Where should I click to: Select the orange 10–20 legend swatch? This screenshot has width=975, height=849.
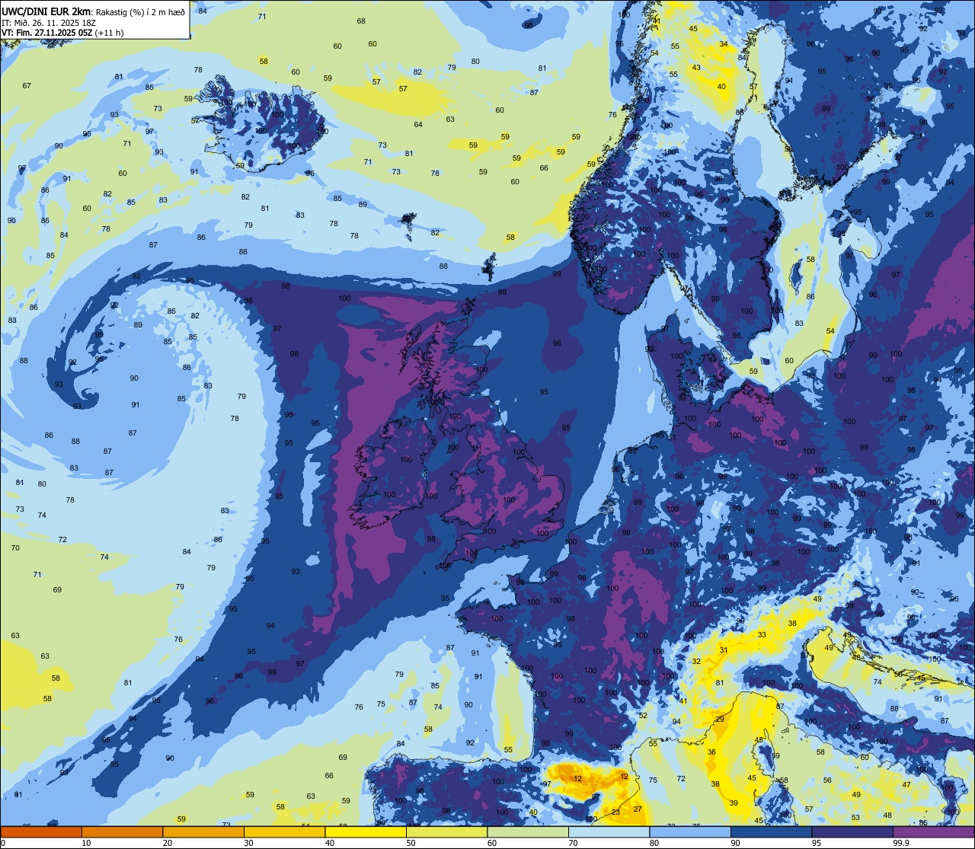[122, 831]
